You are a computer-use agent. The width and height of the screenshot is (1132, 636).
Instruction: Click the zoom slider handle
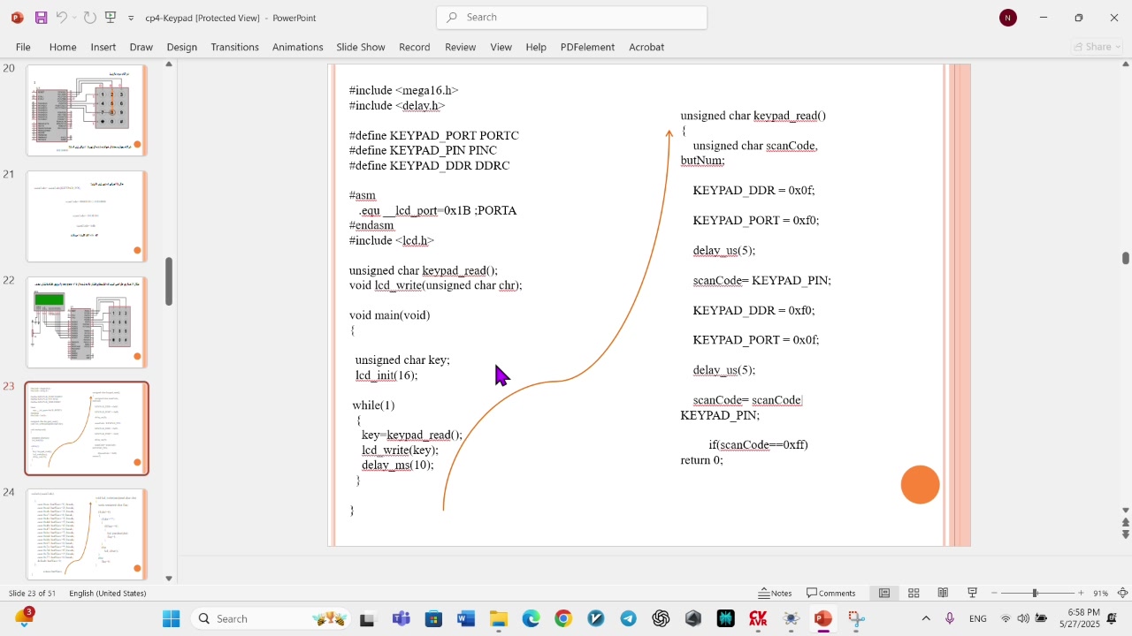click(1035, 594)
